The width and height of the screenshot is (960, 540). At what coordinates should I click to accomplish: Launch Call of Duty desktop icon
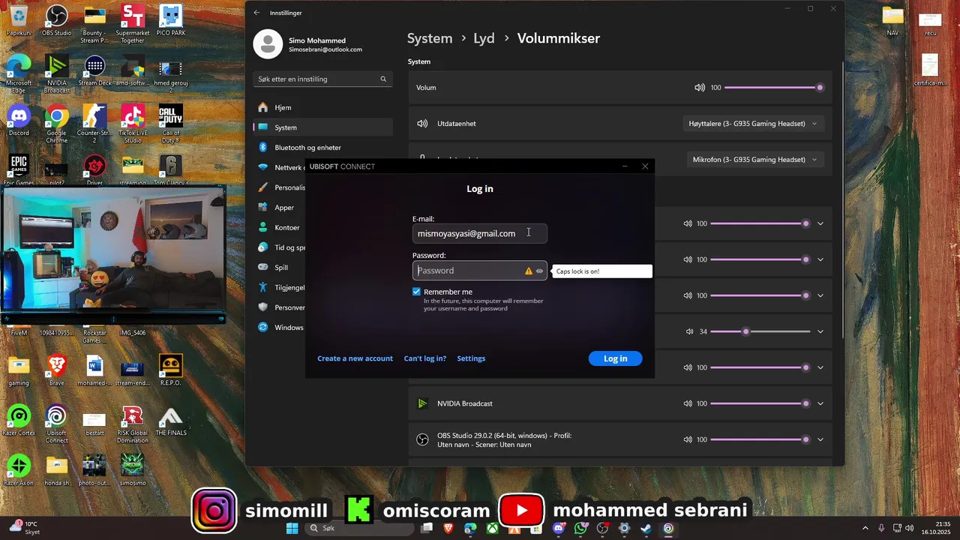click(x=171, y=124)
